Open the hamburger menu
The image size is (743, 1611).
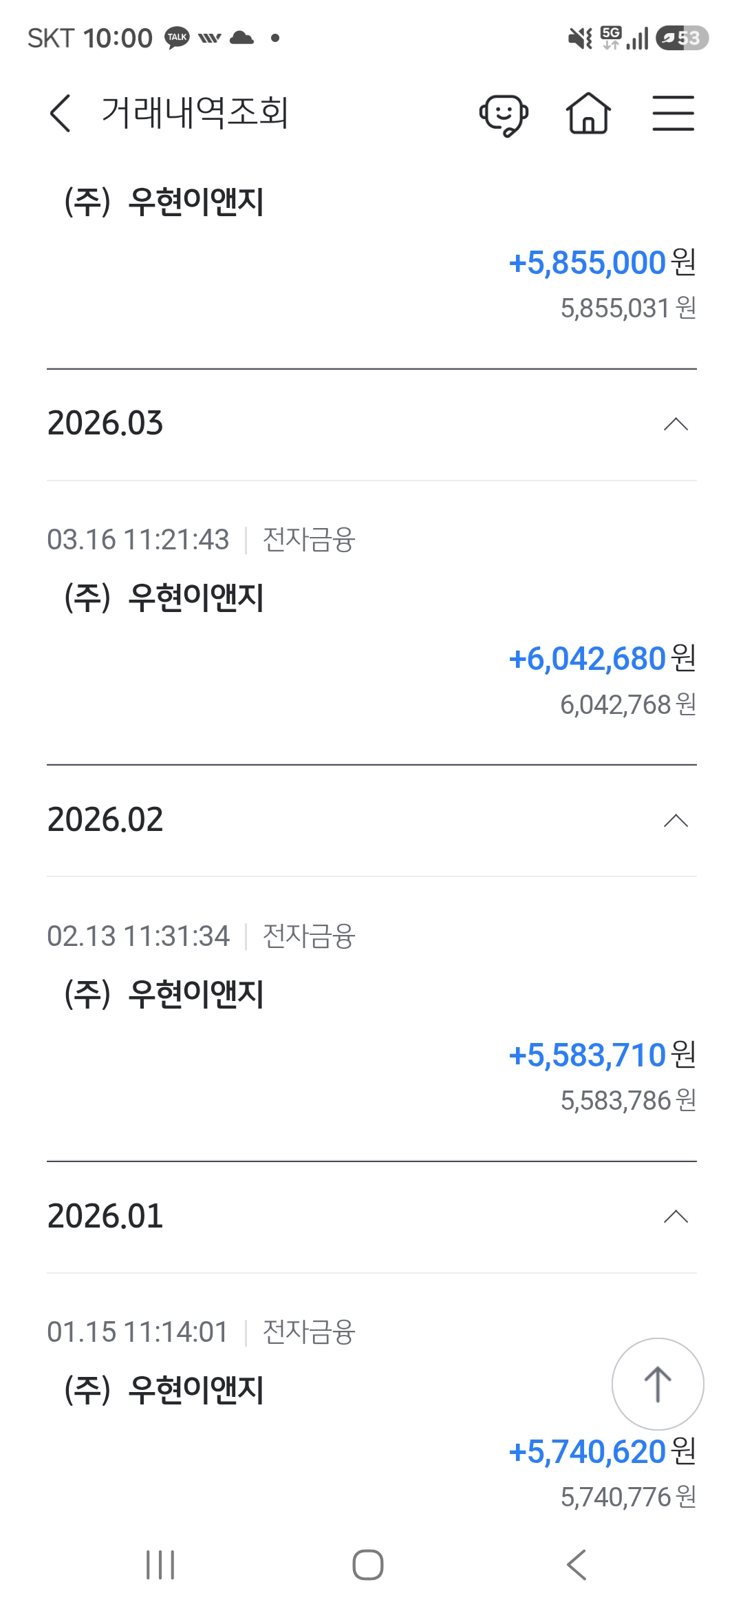tap(673, 113)
